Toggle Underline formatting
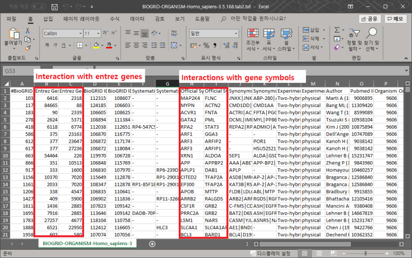412x258 pixels. pyautogui.click(x=63, y=45)
